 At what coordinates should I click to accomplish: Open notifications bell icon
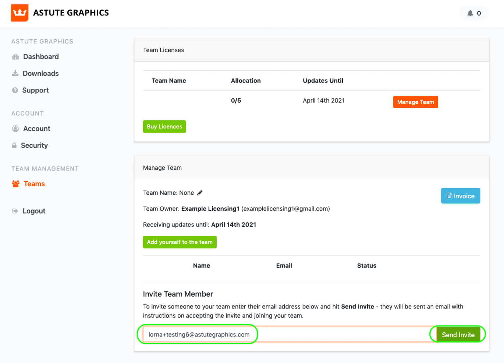coord(470,13)
